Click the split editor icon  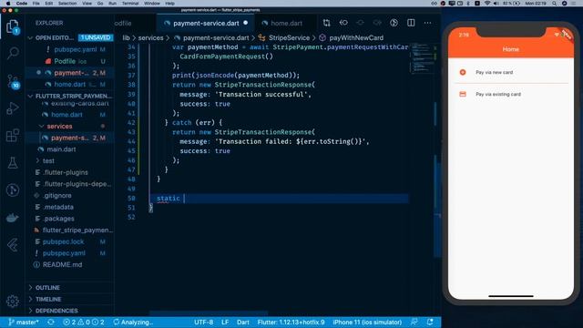click(x=411, y=23)
